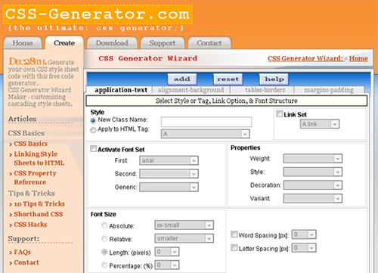Image resolution: width=378 pixels, height=273 pixels.
Task: Click the Font Size section label
Action: (x=104, y=214)
